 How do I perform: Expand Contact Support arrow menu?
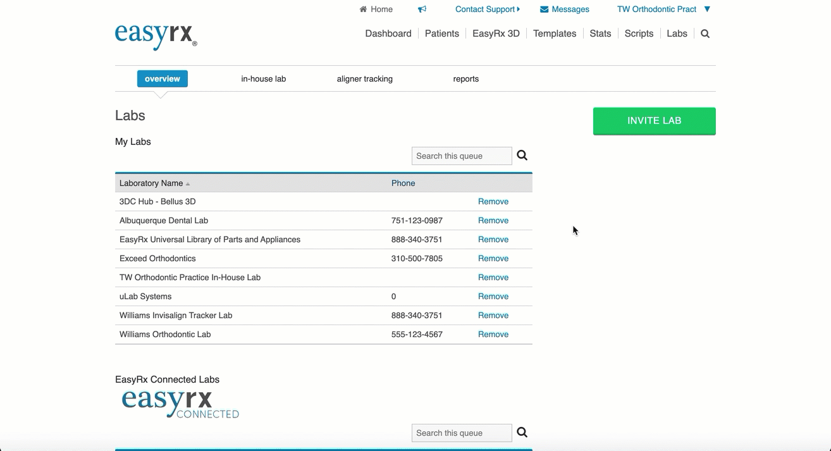(x=519, y=9)
